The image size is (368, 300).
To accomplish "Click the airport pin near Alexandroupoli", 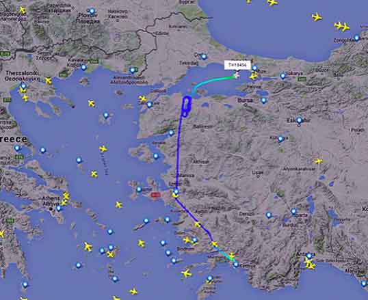I will (133, 70).
